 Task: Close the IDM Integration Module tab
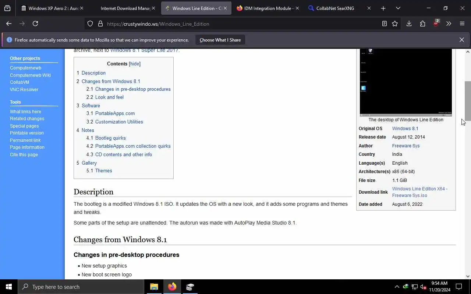(x=297, y=8)
